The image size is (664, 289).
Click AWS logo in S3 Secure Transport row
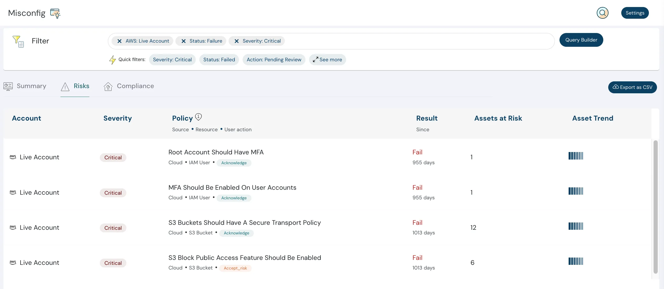pyautogui.click(x=13, y=227)
